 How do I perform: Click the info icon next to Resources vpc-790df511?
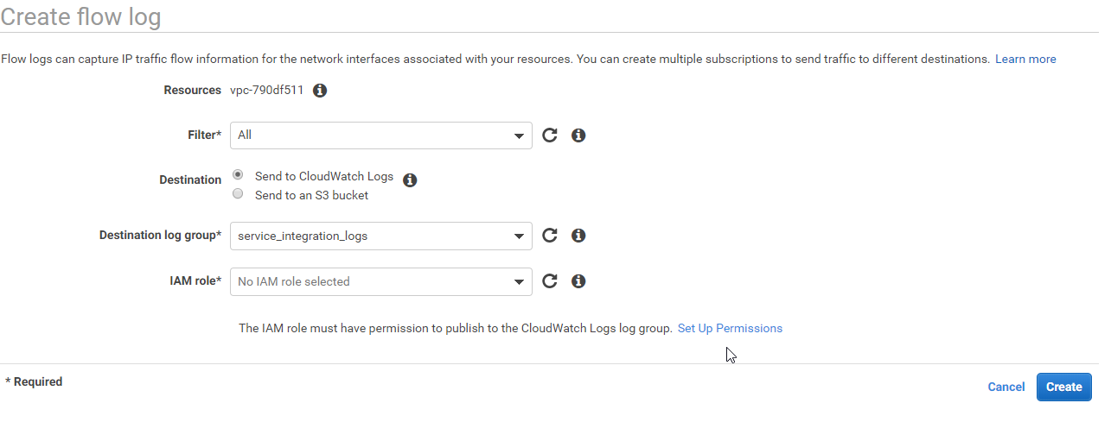coord(320,91)
